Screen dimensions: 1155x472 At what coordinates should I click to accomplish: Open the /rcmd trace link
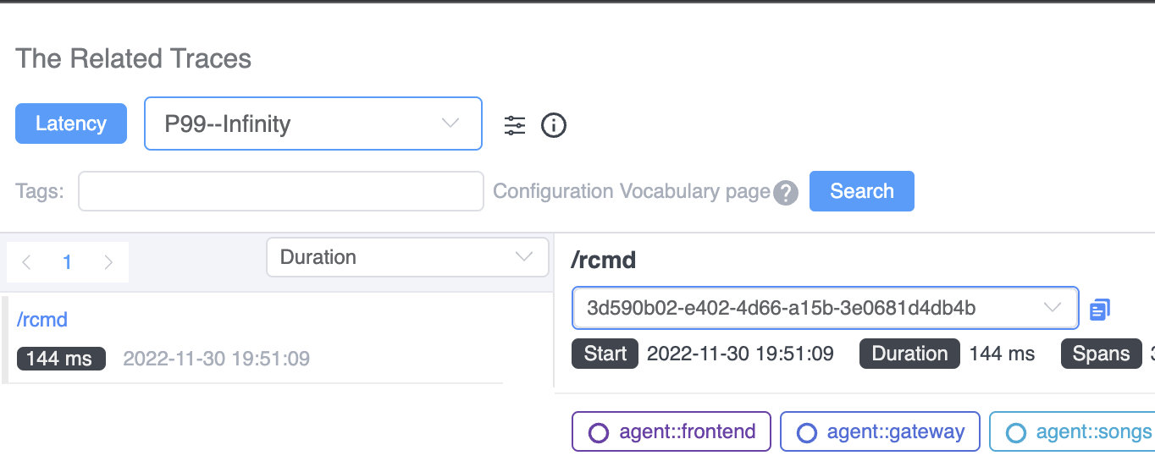point(42,320)
